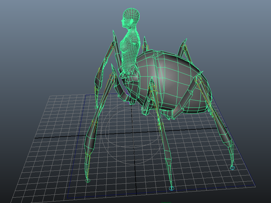The image size is (271, 203).
Task: Select the front-center foot circle control
Action: pyautogui.click(x=172, y=189)
